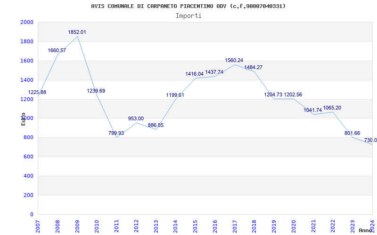Select data label 1852.01
This screenshot has height=235, width=377.
[x=77, y=32]
